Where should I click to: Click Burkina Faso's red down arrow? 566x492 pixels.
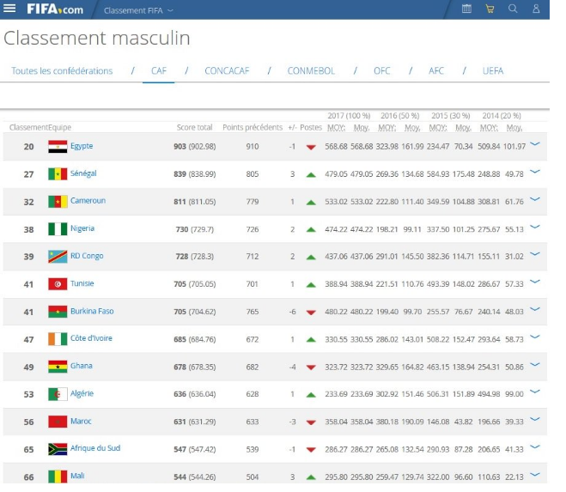pyautogui.click(x=311, y=313)
